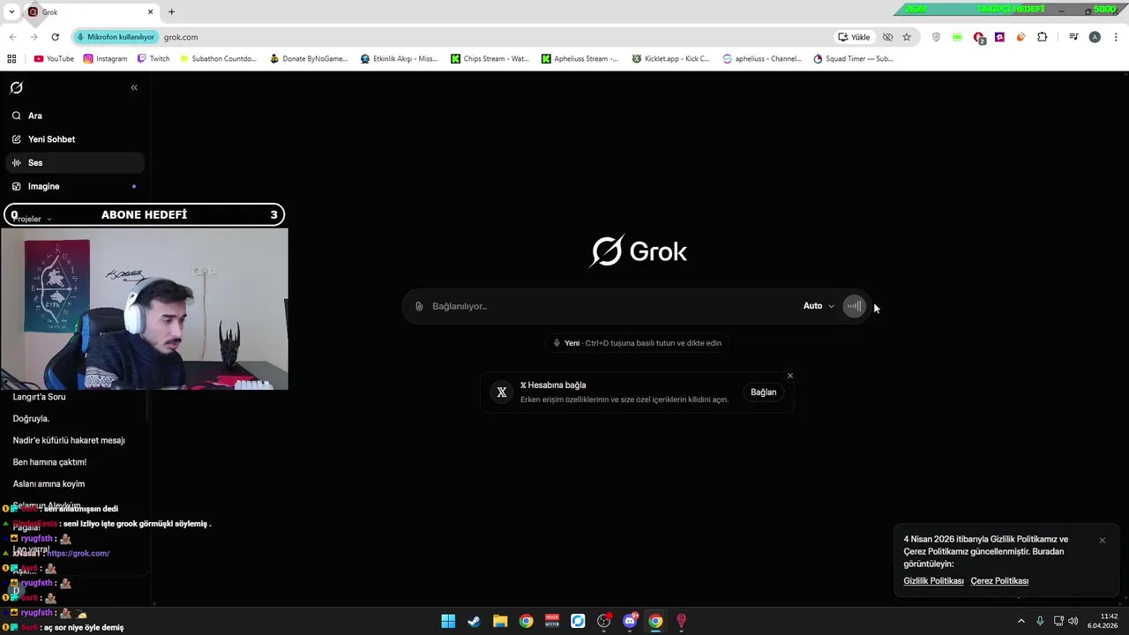Image resolution: width=1129 pixels, height=635 pixels.
Task: Open the Ben hamına çaktım! chat
Action: (49, 462)
